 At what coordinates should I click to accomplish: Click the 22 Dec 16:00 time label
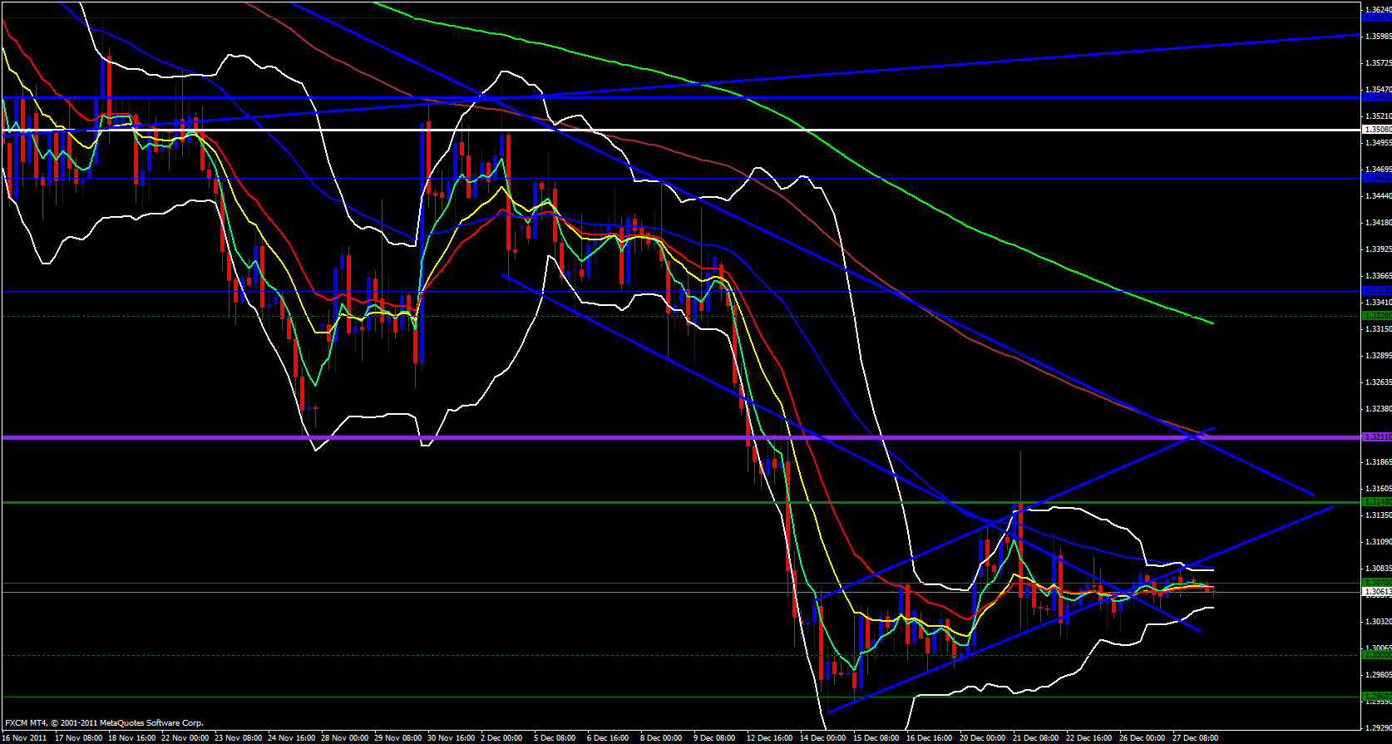[1089, 738]
